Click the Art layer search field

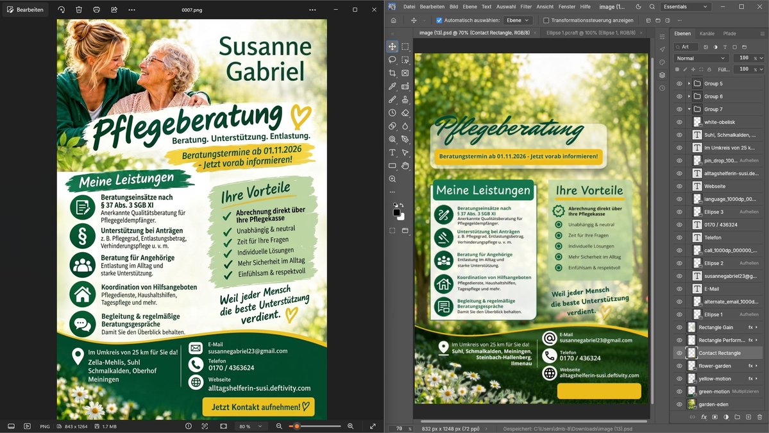[x=686, y=47]
